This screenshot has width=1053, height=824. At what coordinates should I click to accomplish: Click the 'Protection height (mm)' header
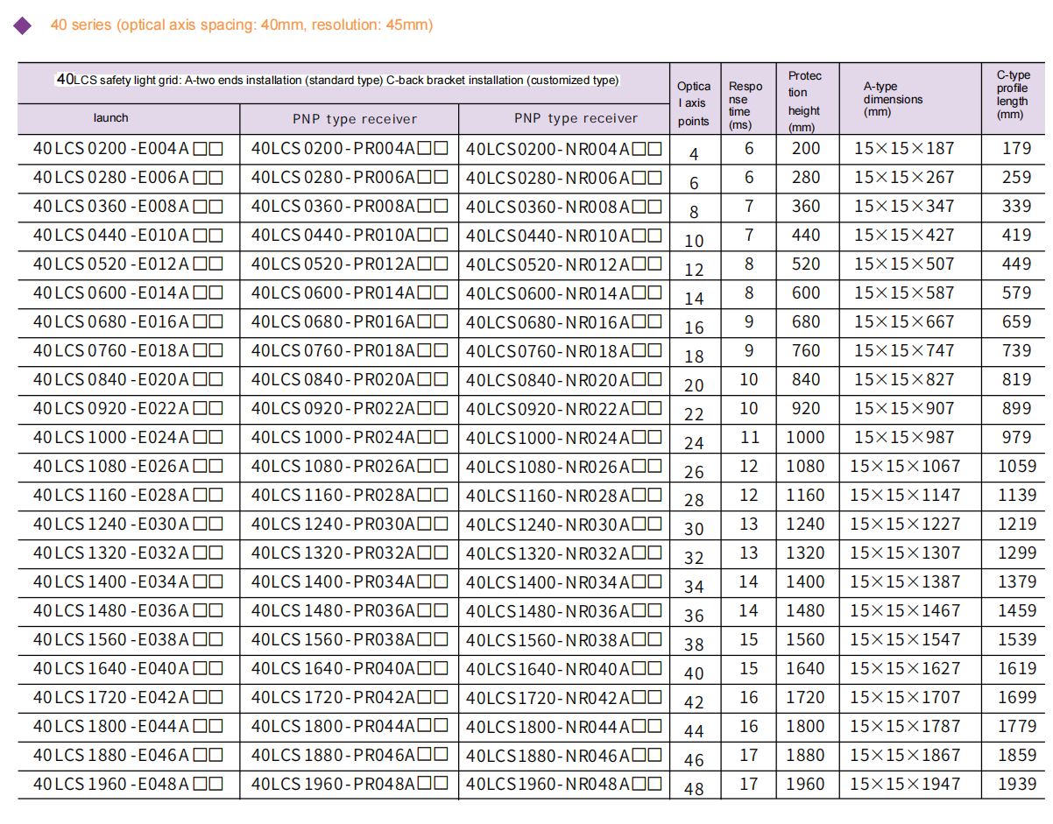[804, 102]
